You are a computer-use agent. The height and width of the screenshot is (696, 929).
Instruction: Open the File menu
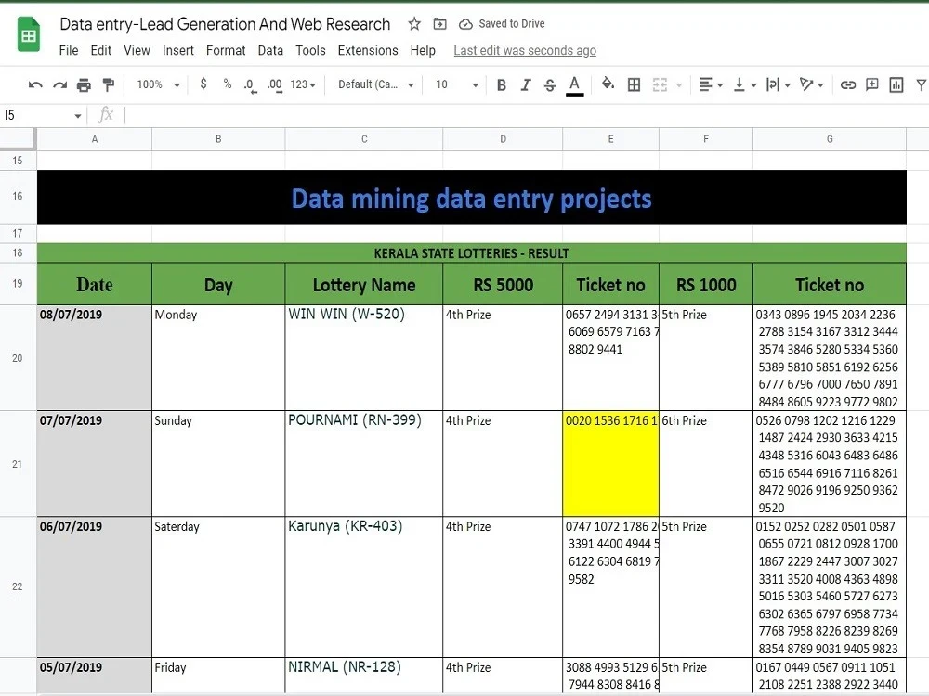tap(69, 50)
